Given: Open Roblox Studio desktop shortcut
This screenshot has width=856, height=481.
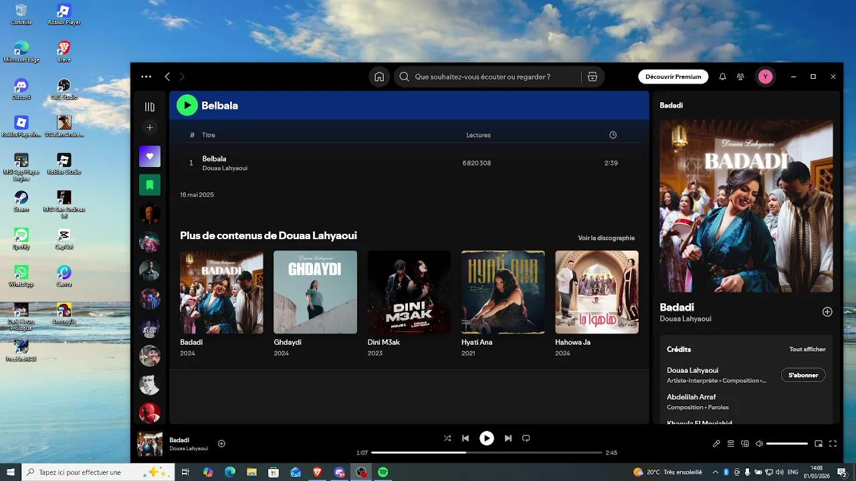Looking at the screenshot, I should tap(64, 164).
